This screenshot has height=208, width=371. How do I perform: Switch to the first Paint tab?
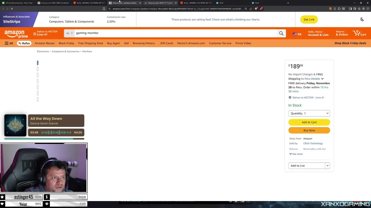(x=221, y=3)
